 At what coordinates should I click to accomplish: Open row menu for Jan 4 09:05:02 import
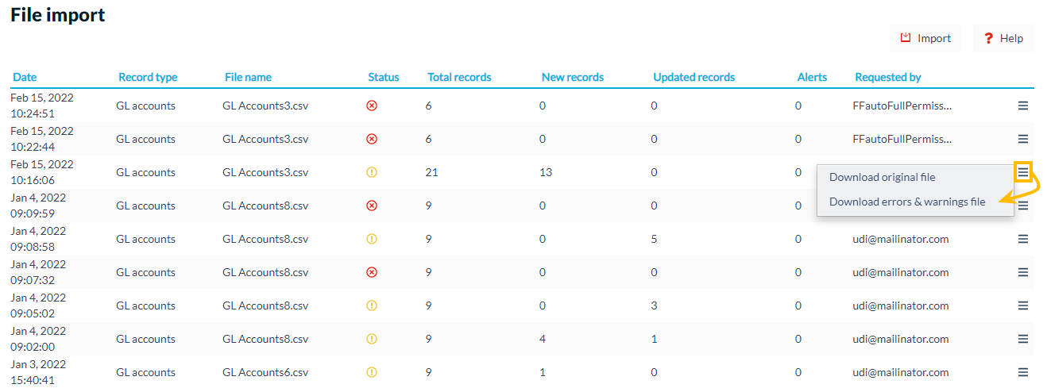(1023, 306)
